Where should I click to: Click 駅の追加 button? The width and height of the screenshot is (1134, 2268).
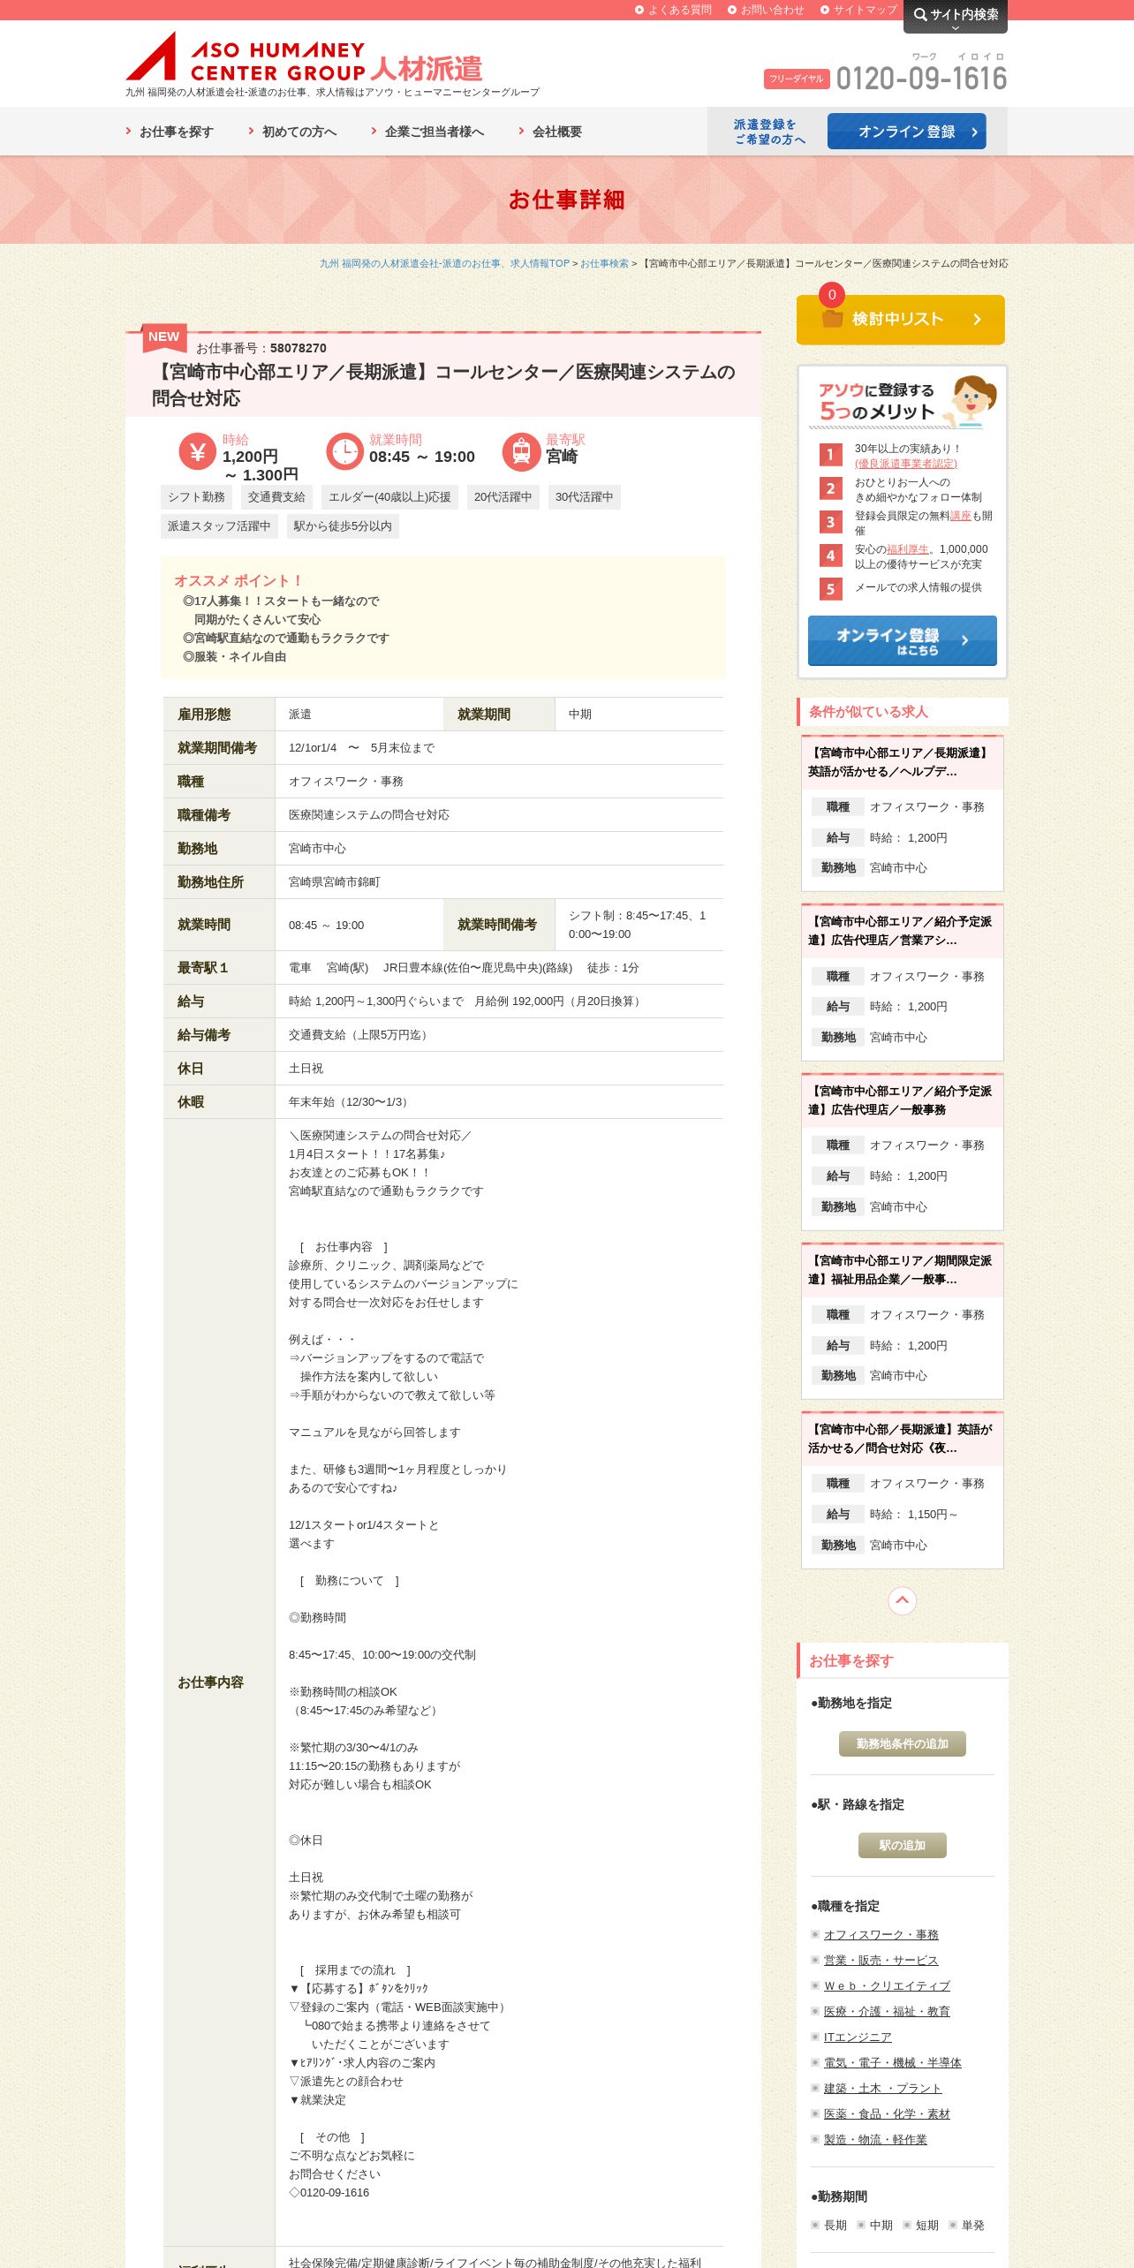point(902,1845)
